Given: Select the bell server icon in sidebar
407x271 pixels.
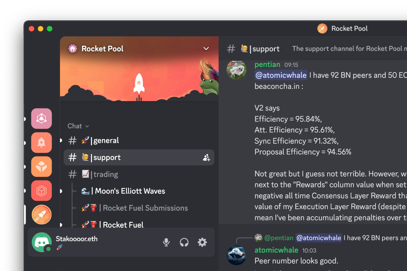Looking at the screenshot, I should [x=42, y=143].
